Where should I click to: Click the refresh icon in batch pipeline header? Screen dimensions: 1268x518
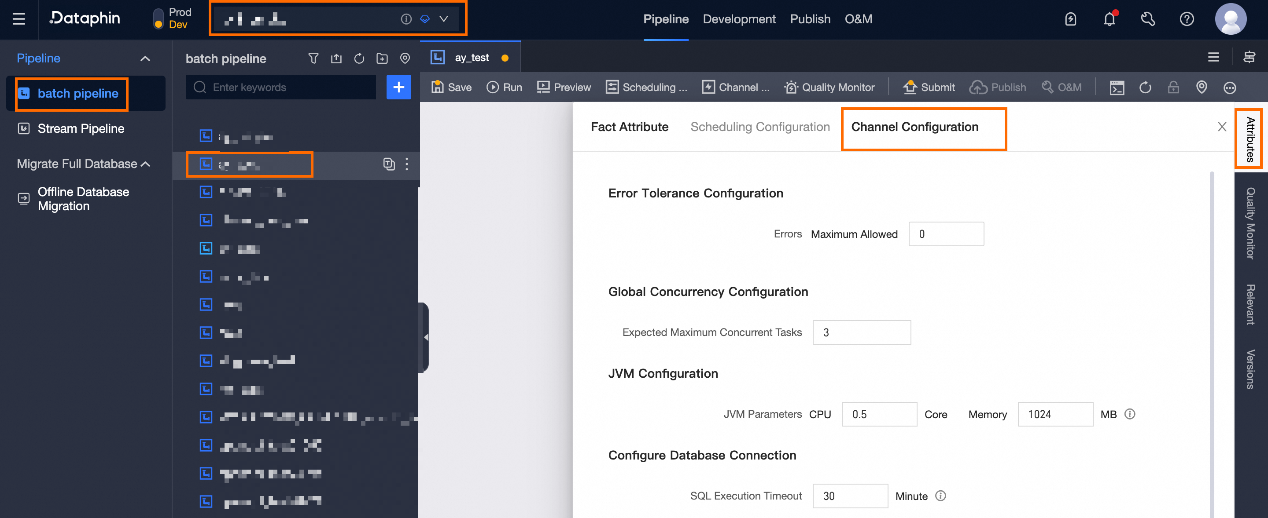tap(359, 58)
